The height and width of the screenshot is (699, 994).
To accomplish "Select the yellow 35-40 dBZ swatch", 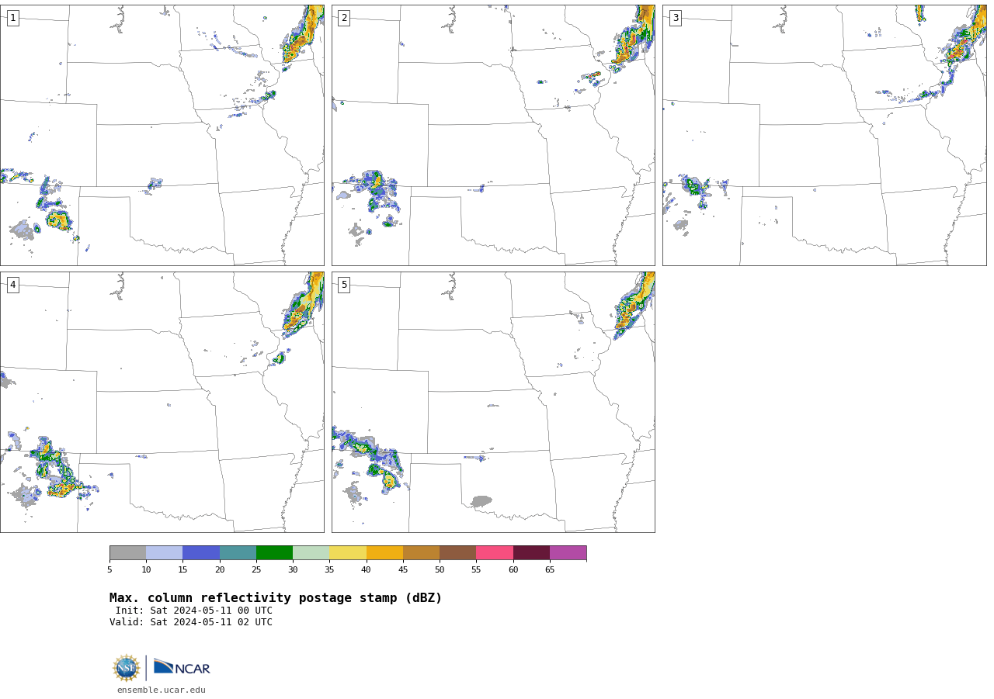I will (348, 553).
